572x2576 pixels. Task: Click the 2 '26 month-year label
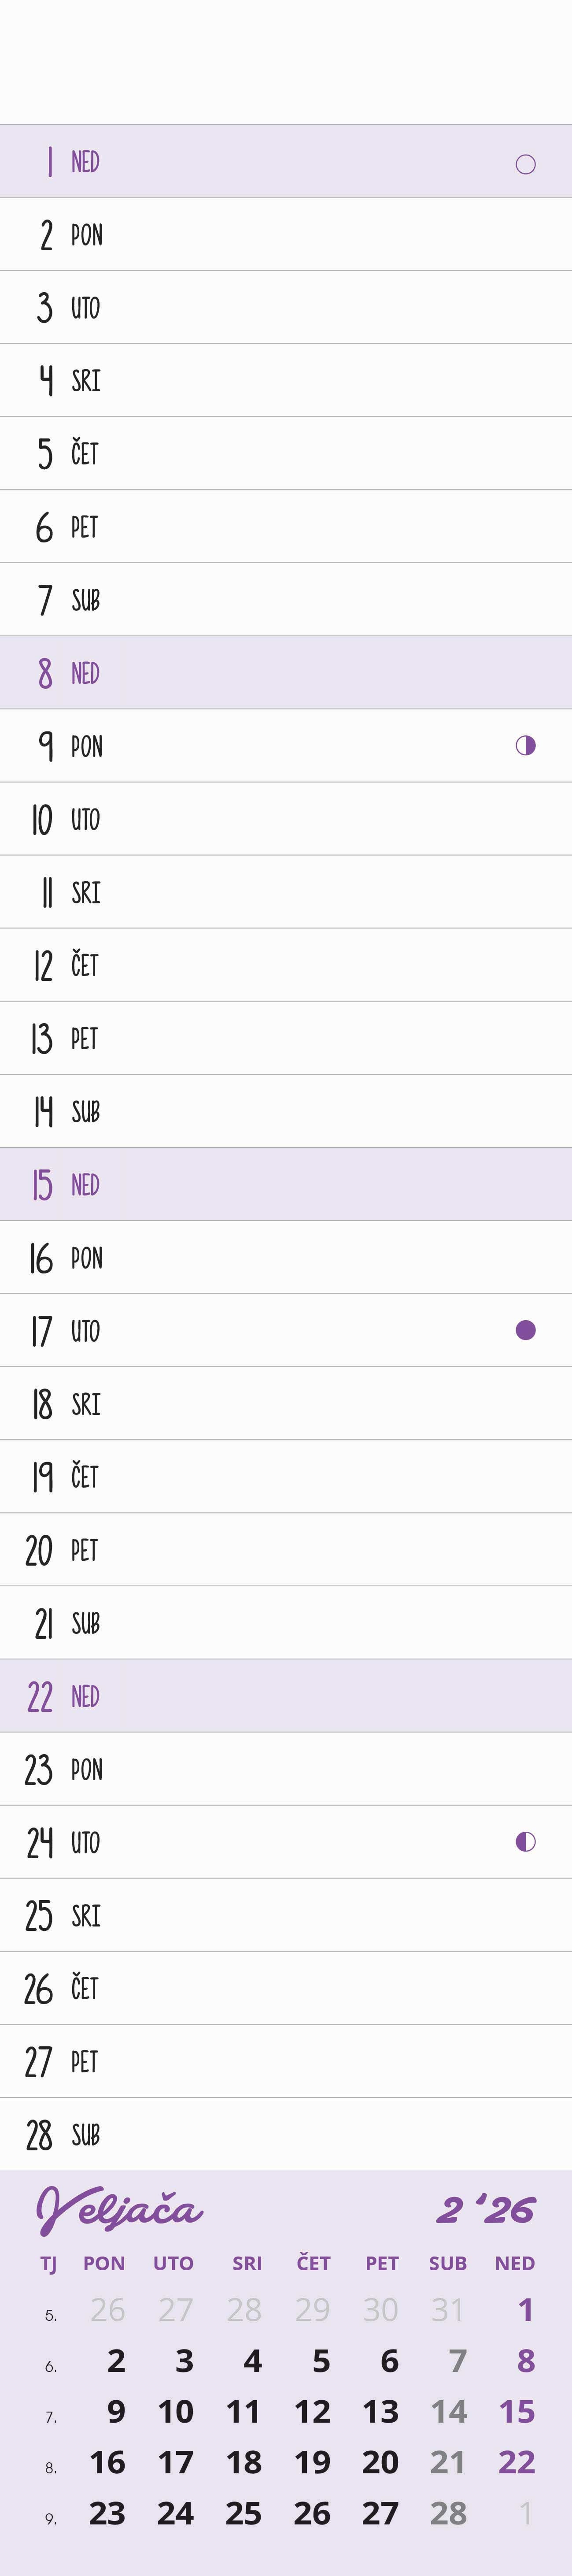pyautogui.click(x=486, y=2210)
